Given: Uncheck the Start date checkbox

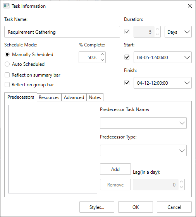Looking at the screenshot, I should [127, 57].
